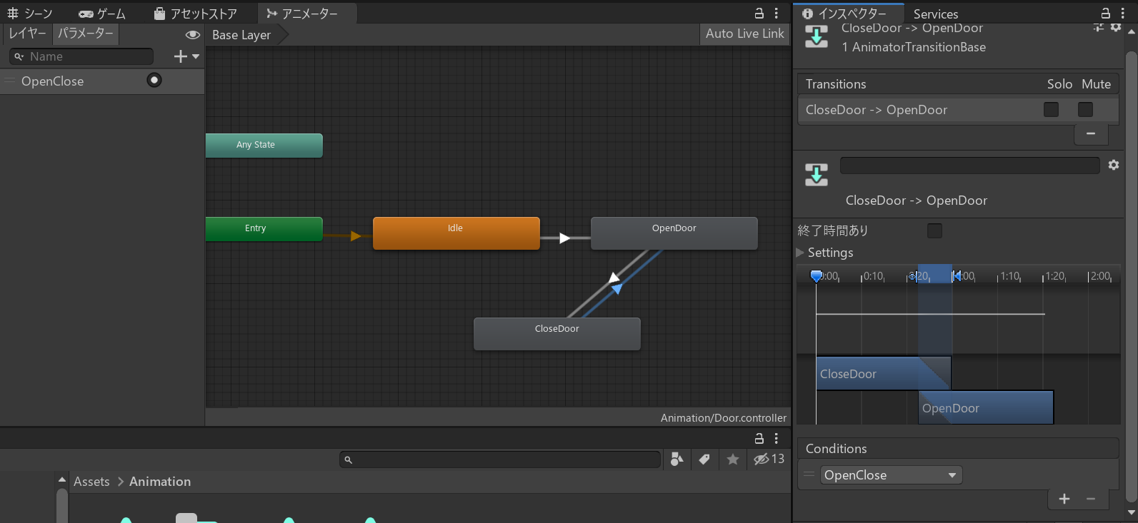Switch to the Services tab
Viewport: 1138px width, 523px height.
point(935,14)
